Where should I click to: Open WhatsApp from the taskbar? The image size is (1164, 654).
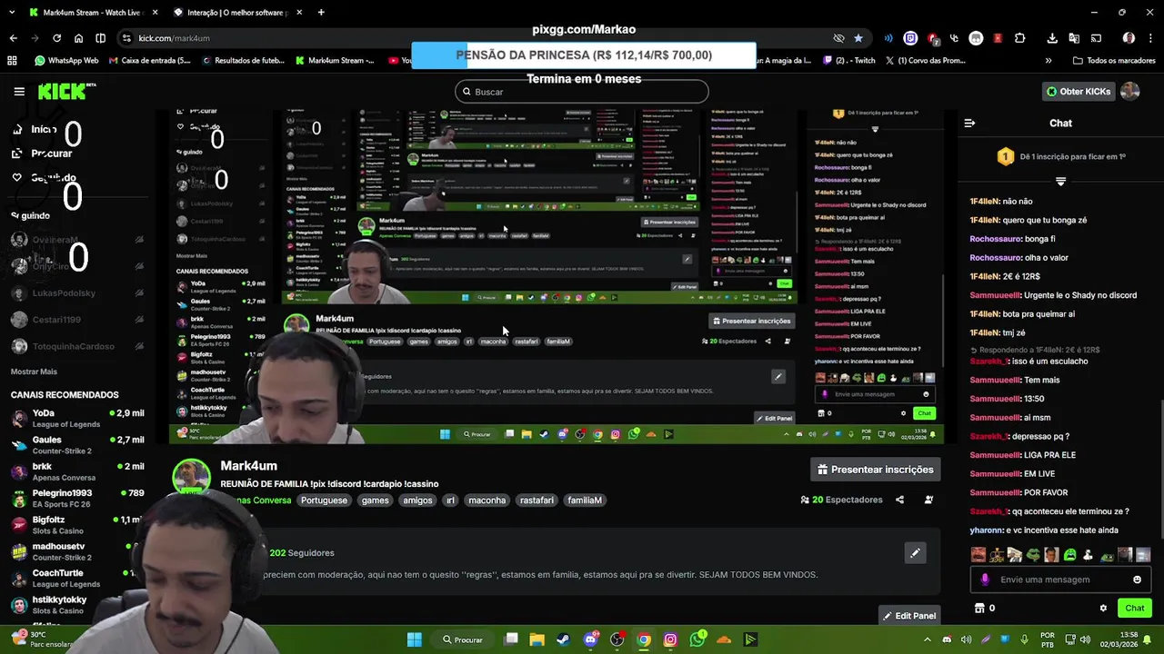click(697, 639)
